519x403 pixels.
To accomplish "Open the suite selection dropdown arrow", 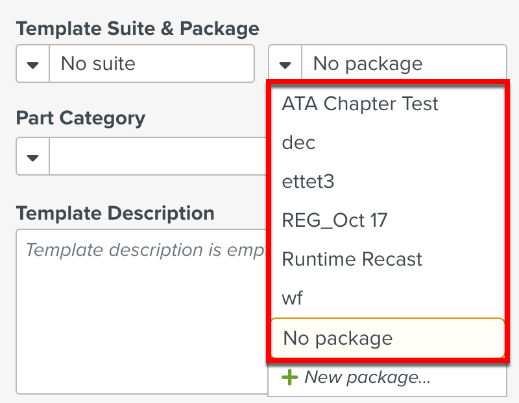I will [x=32, y=63].
